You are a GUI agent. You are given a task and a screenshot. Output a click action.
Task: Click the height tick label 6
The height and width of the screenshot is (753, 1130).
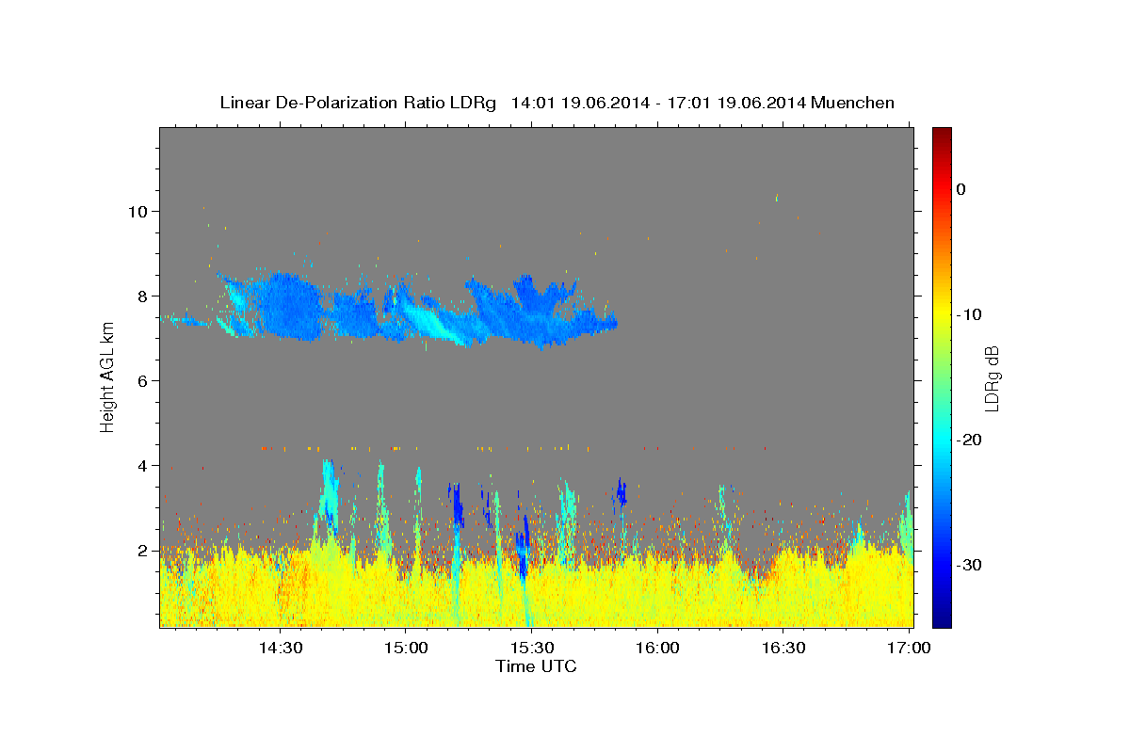click(x=145, y=380)
